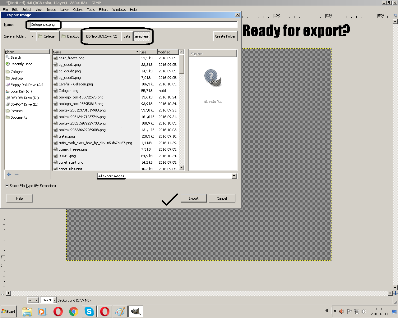Open Search in the Places panel

pyautogui.click(x=16, y=57)
